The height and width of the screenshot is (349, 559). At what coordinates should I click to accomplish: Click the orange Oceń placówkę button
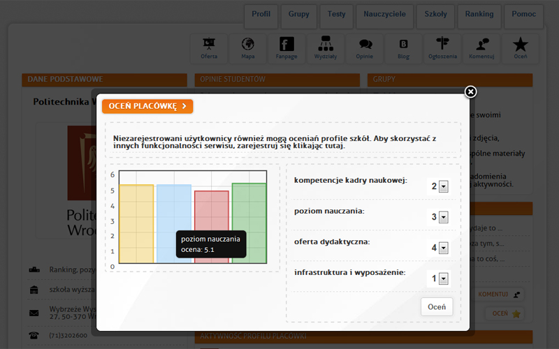coord(147,106)
